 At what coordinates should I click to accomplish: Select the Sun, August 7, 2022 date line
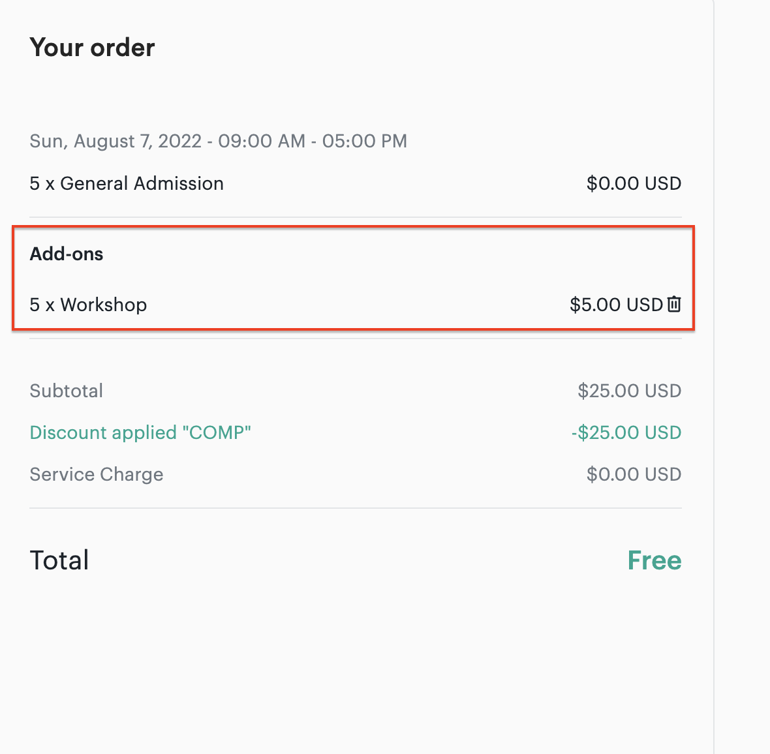coord(218,142)
